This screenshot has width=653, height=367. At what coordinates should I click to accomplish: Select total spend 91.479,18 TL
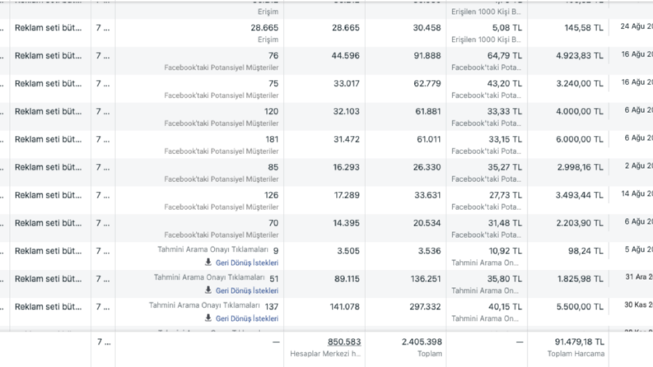579,341
